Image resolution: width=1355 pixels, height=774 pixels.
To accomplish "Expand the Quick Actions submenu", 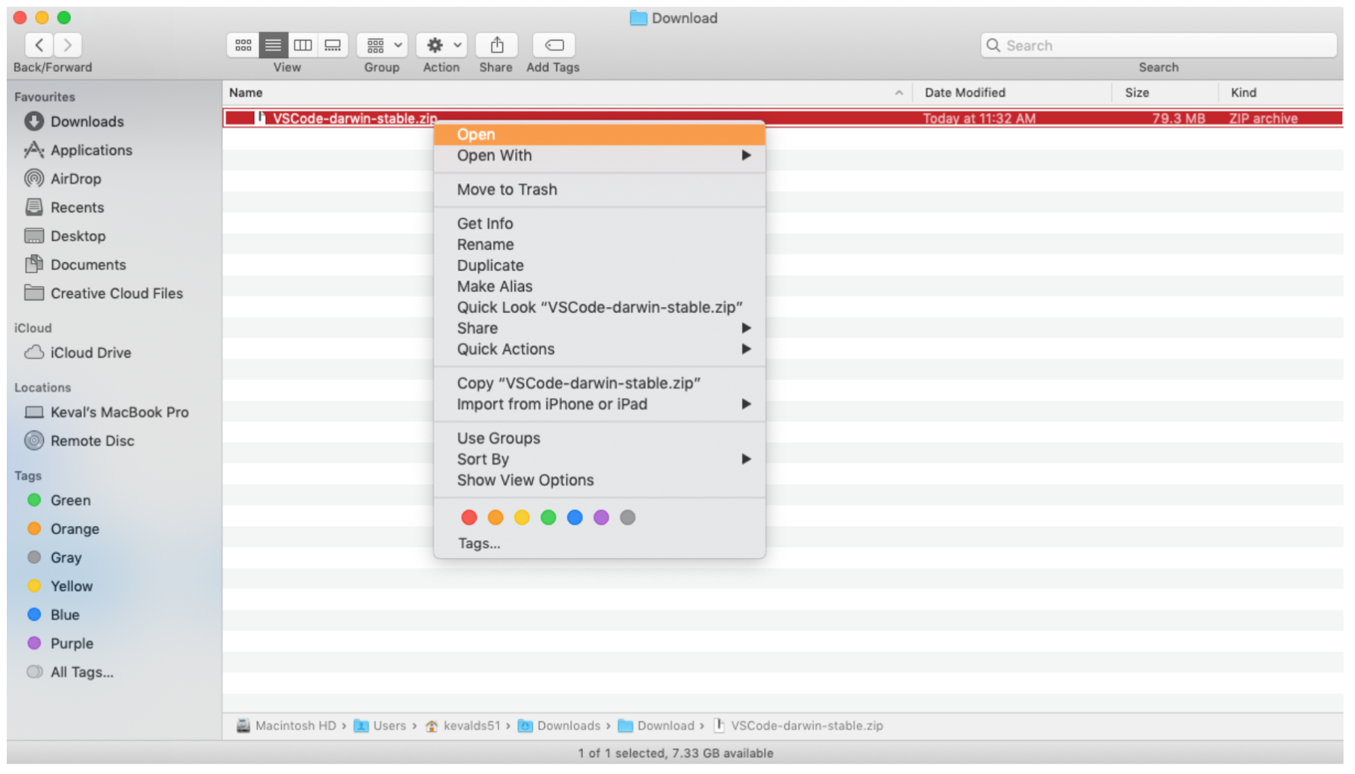I will pos(599,350).
